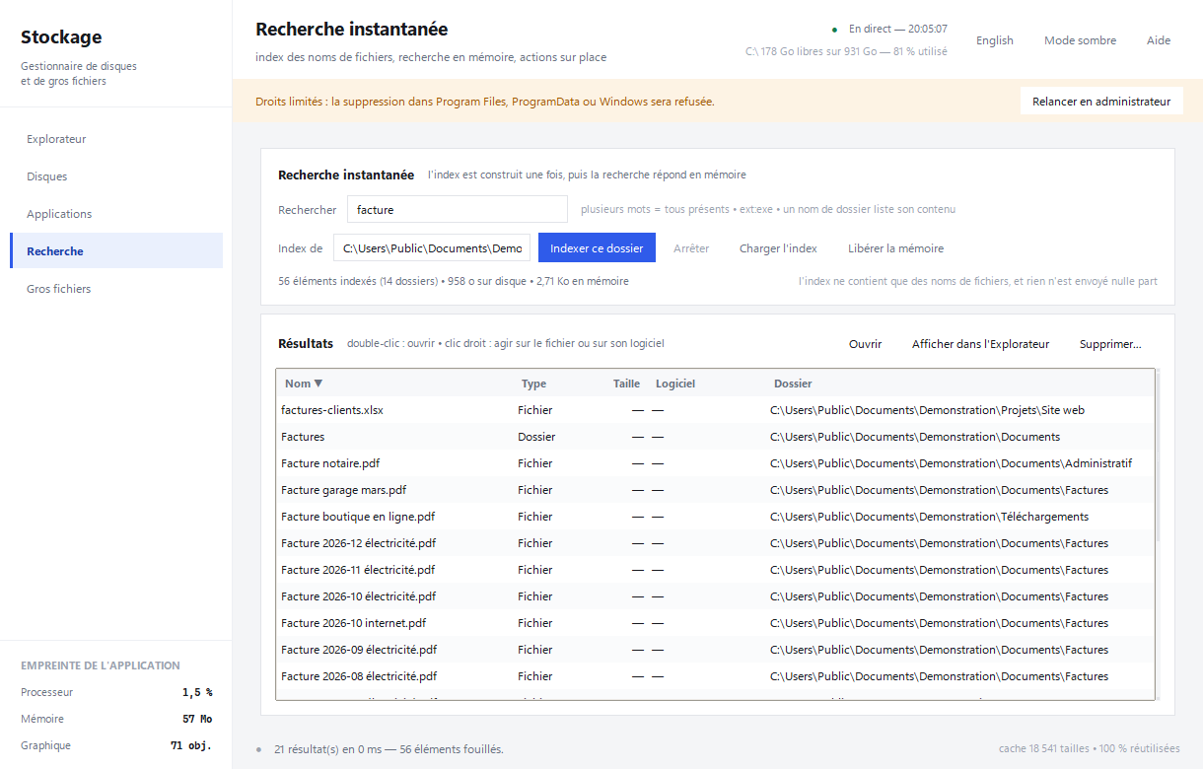1203x769 pixels.
Task: Select the factures-clients.xlsx row
Action: (x=715, y=410)
